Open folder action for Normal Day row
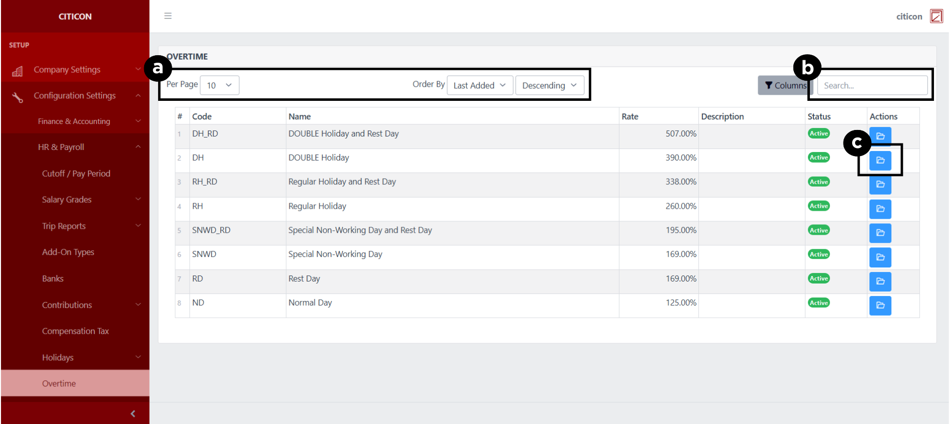This screenshot has height=424, width=950. pos(880,305)
